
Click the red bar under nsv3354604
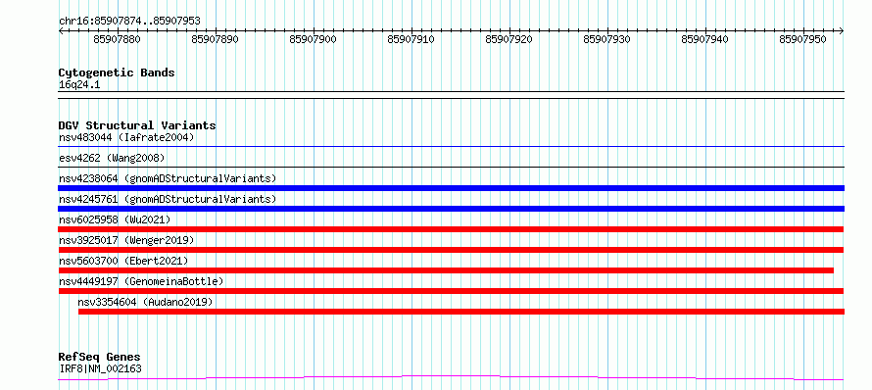(x=461, y=312)
